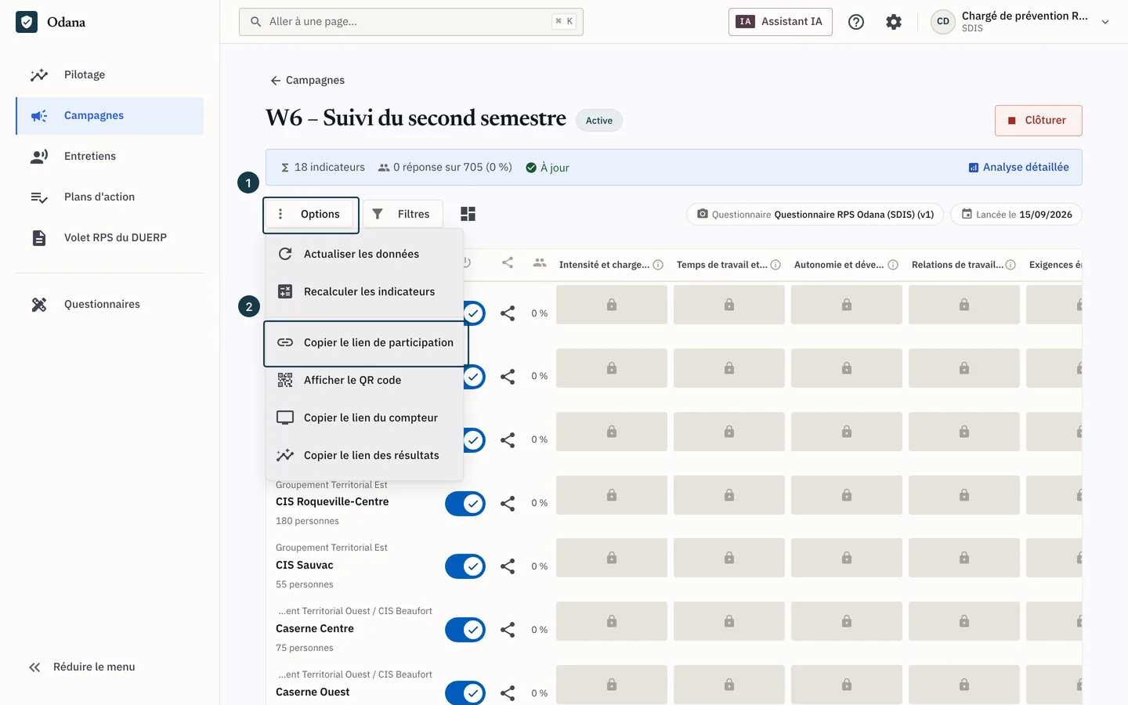This screenshot has width=1128, height=705.
Task: Toggle off CIS Roqueville-Centre switch
Action: [x=465, y=504]
